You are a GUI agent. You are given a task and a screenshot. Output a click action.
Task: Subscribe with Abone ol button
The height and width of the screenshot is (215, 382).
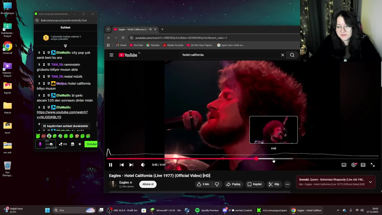pyautogui.click(x=148, y=184)
